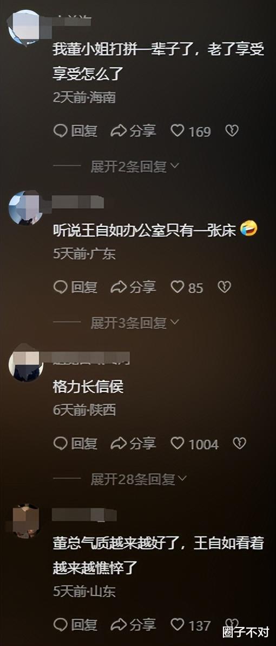Open avatar of the Guangdong commenter
This screenshot has width=276, height=646.
(x=25, y=207)
